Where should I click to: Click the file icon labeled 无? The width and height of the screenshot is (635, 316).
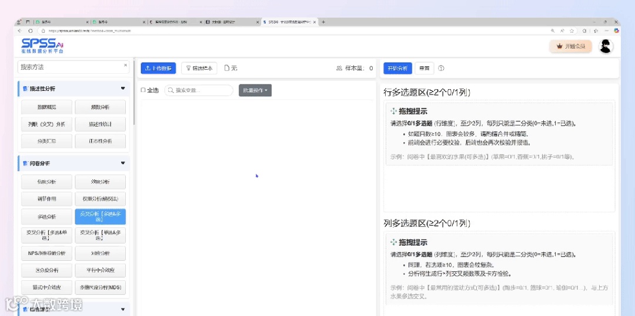click(227, 68)
